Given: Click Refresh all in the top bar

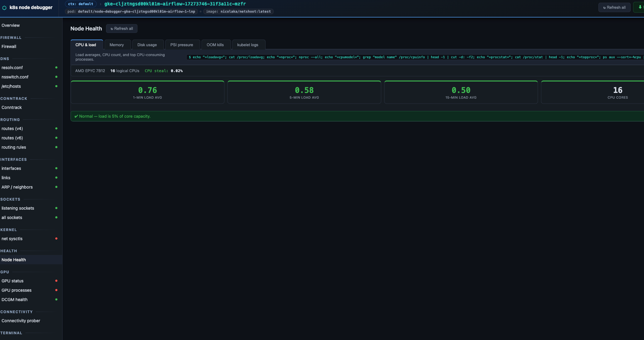Looking at the screenshot, I should 614,7.
